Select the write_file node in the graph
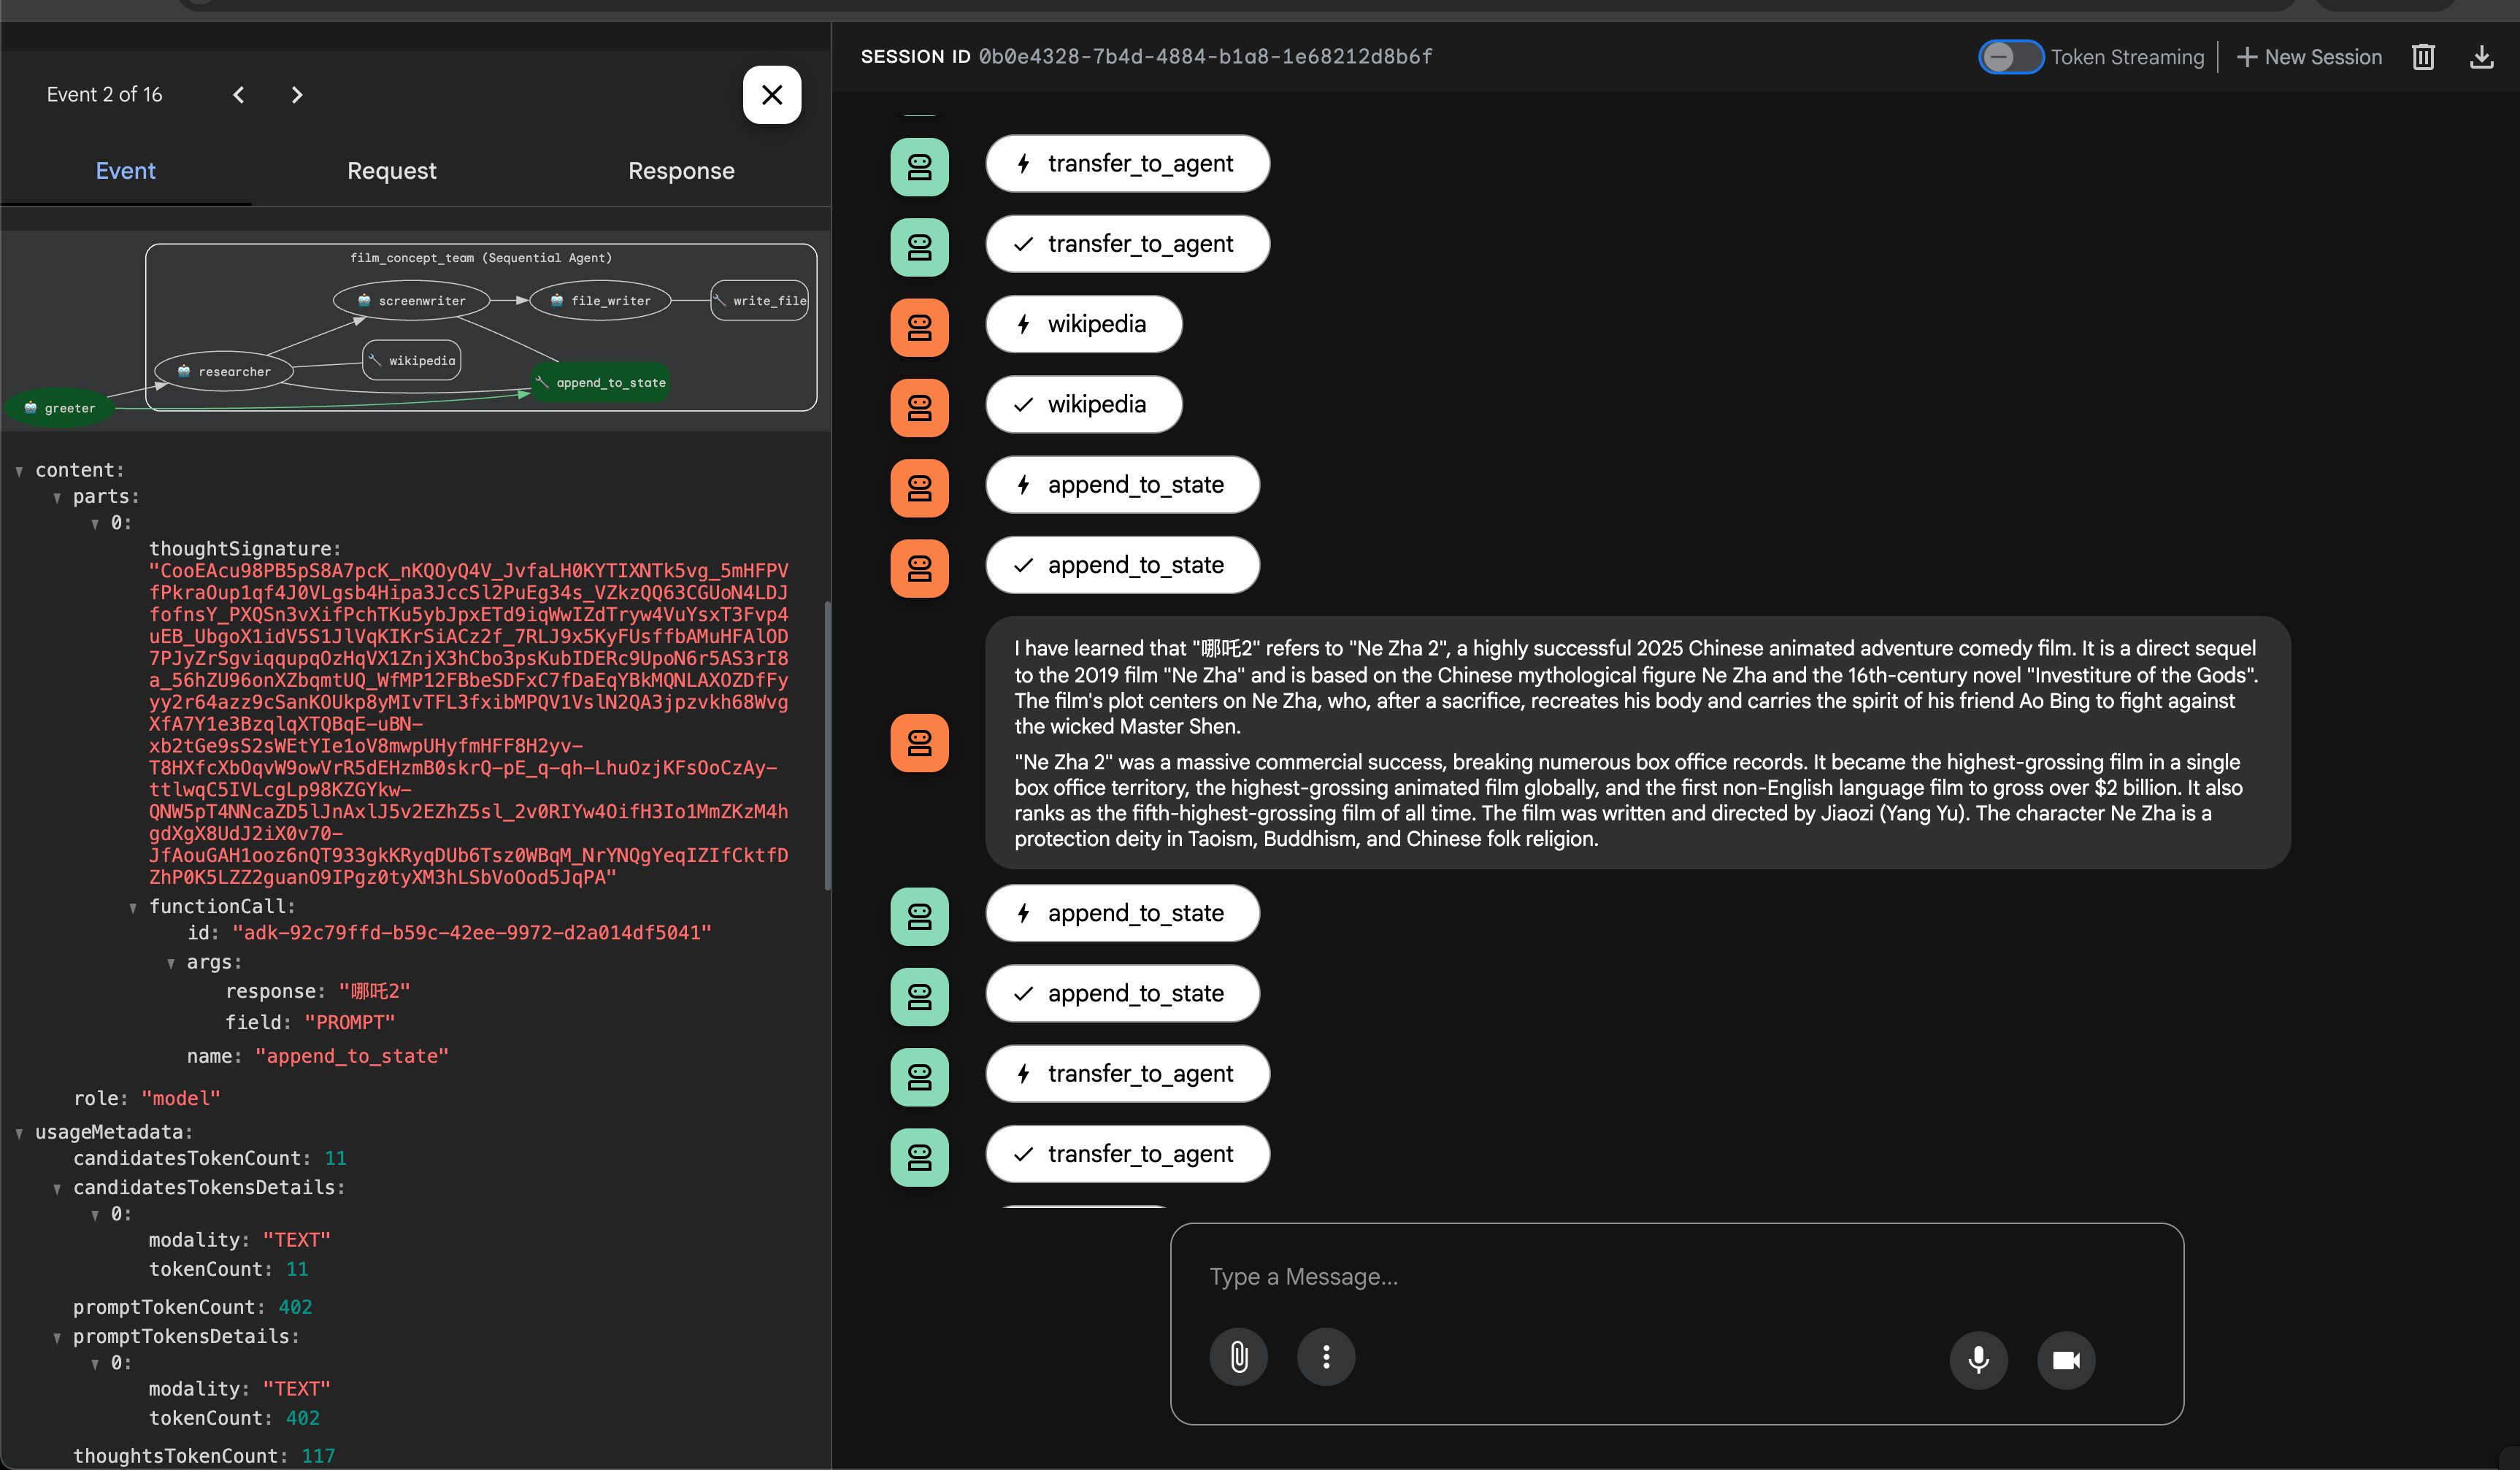Viewport: 2520px width, 1470px height. 759,300
